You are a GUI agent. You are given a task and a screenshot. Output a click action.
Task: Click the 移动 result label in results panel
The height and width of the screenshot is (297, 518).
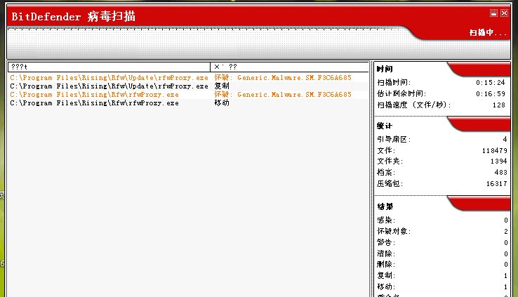[386, 286]
